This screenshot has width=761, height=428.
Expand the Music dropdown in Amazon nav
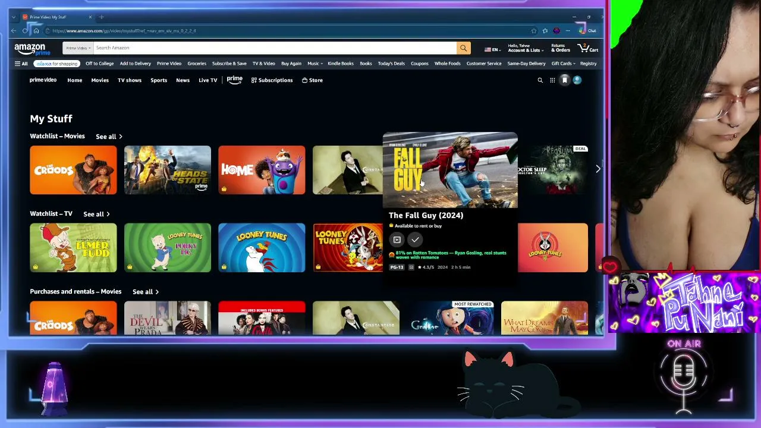[x=315, y=64]
